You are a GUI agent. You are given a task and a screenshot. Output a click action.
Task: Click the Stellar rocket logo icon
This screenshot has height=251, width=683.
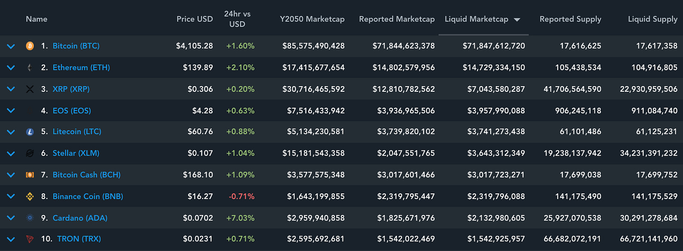pos(30,153)
